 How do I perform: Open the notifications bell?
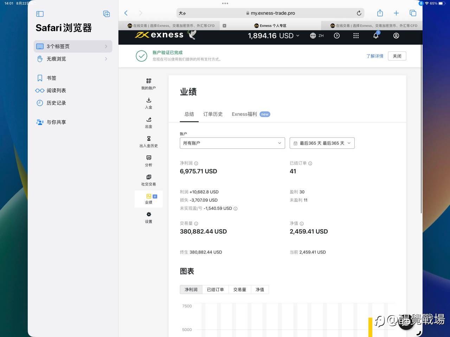coord(376,35)
